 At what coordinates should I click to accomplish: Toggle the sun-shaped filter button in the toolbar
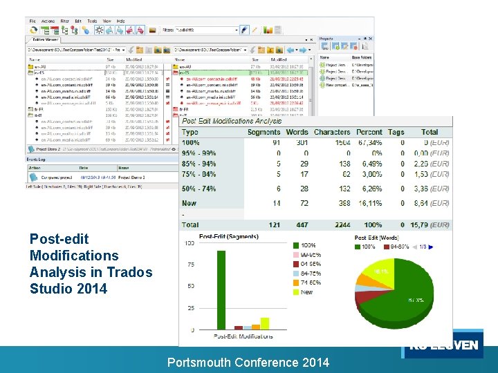click(x=99, y=30)
